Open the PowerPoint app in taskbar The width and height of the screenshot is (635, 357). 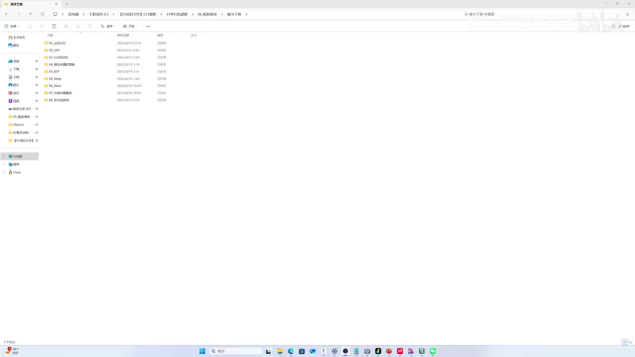[x=389, y=351]
